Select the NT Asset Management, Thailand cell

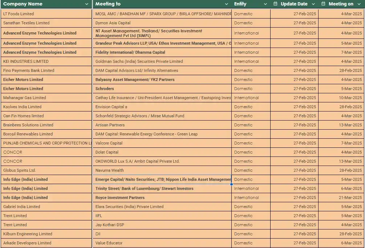pos(162,33)
